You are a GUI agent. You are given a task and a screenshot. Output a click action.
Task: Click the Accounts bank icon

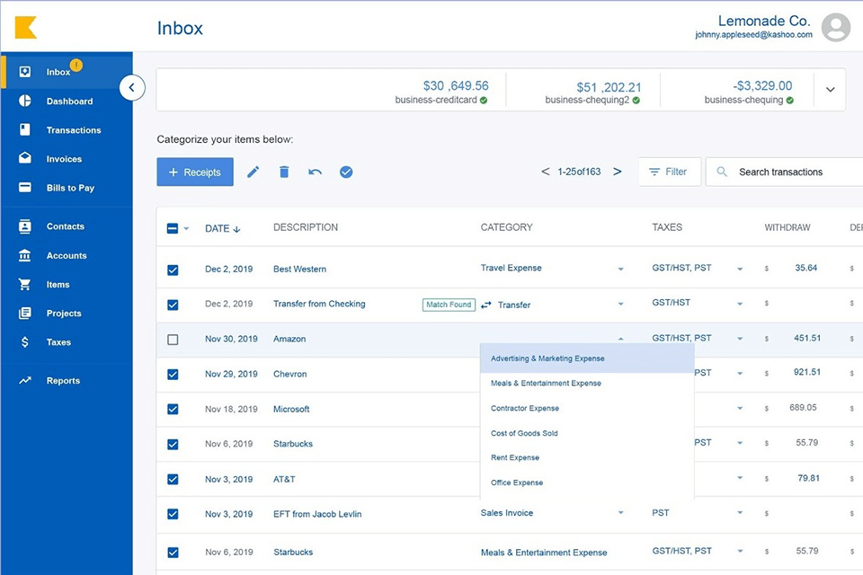pyautogui.click(x=25, y=255)
